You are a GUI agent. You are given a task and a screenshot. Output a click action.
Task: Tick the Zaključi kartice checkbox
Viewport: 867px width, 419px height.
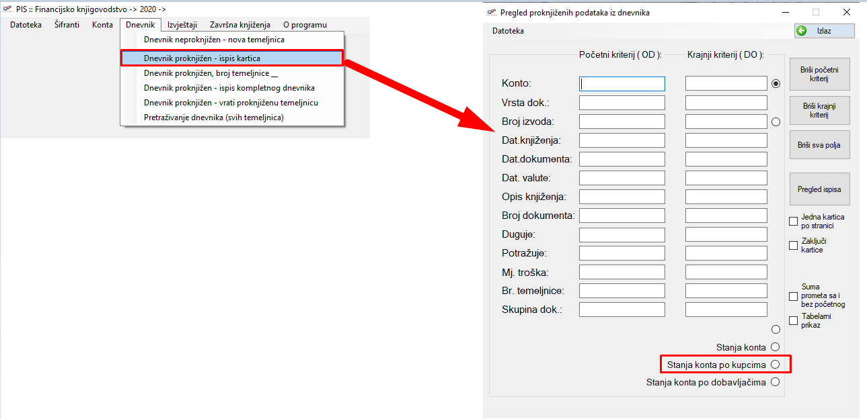coord(793,245)
